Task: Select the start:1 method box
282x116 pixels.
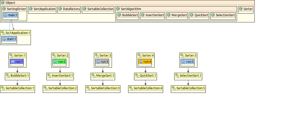Action: [x=9, y=39]
